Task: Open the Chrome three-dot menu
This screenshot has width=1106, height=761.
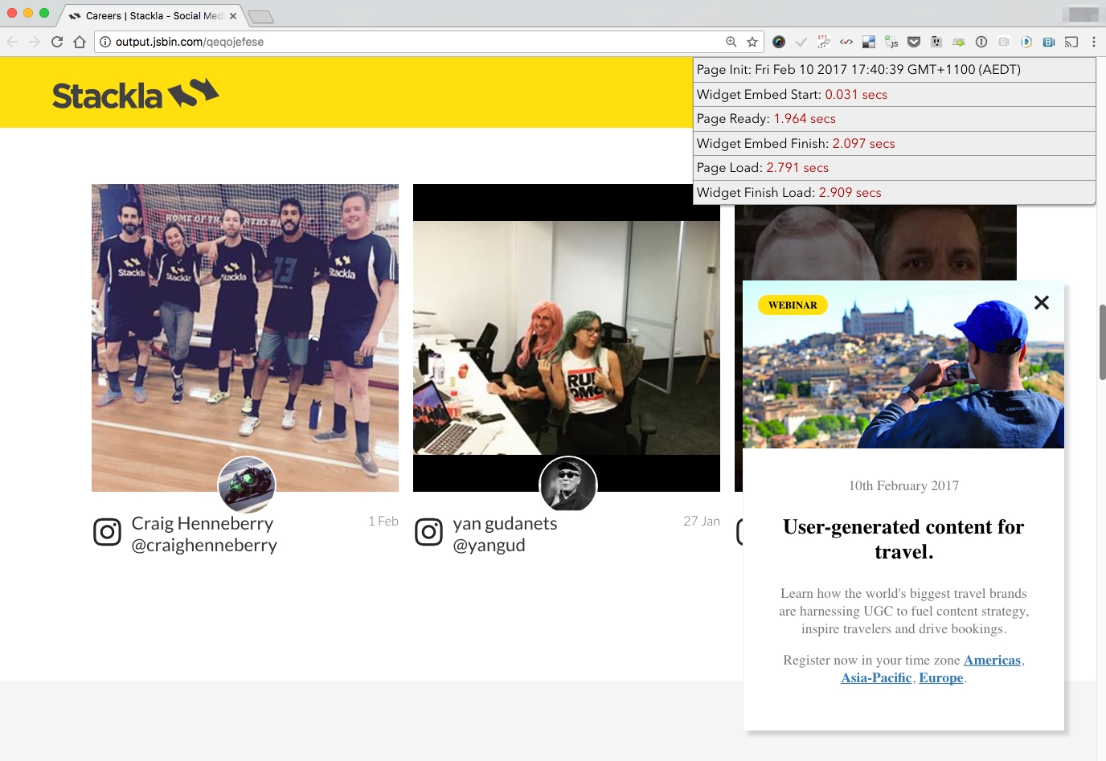Action: tap(1094, 42)
